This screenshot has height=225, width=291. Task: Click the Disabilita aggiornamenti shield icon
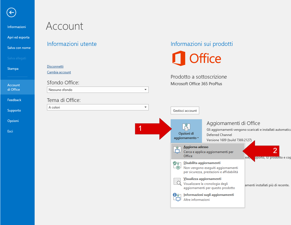(x=177, y=165)
